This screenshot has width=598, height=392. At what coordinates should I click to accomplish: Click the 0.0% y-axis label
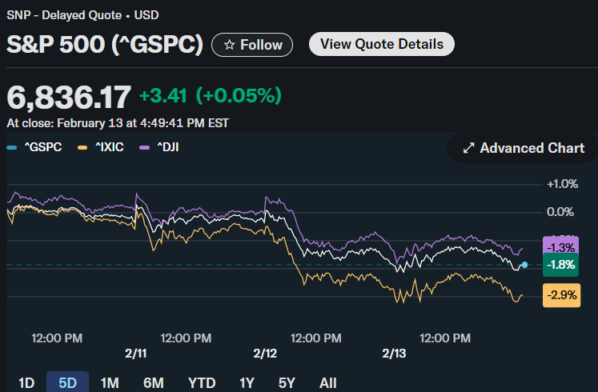pyautogui.click(x=560, y=212)
